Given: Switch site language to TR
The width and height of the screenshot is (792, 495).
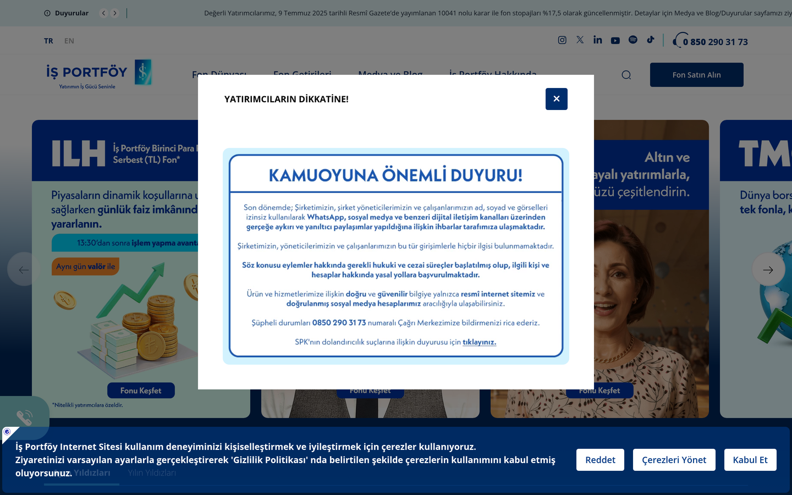Looking at the screenshot, I should [x=48, y=41].
